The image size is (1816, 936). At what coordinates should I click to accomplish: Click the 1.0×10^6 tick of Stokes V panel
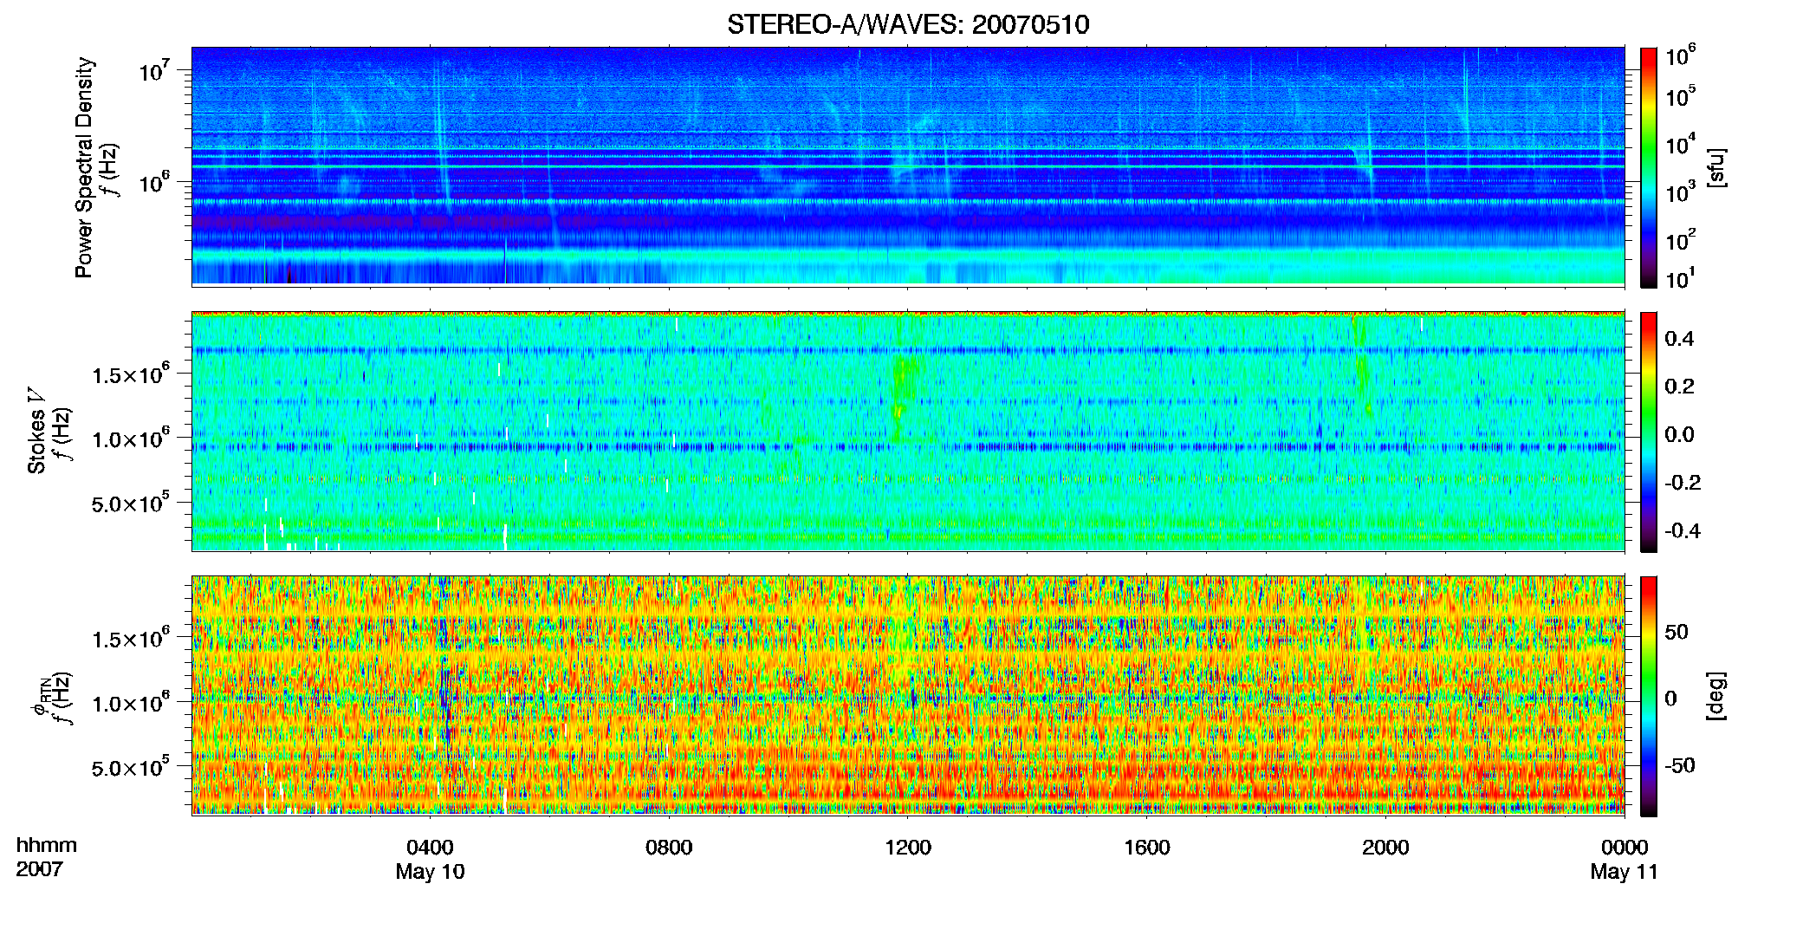[130, 438]
